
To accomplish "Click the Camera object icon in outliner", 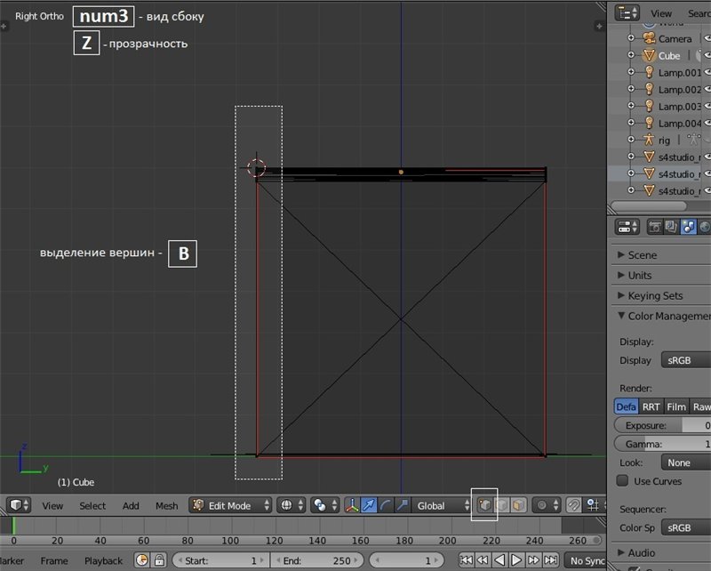I will 649,38.
